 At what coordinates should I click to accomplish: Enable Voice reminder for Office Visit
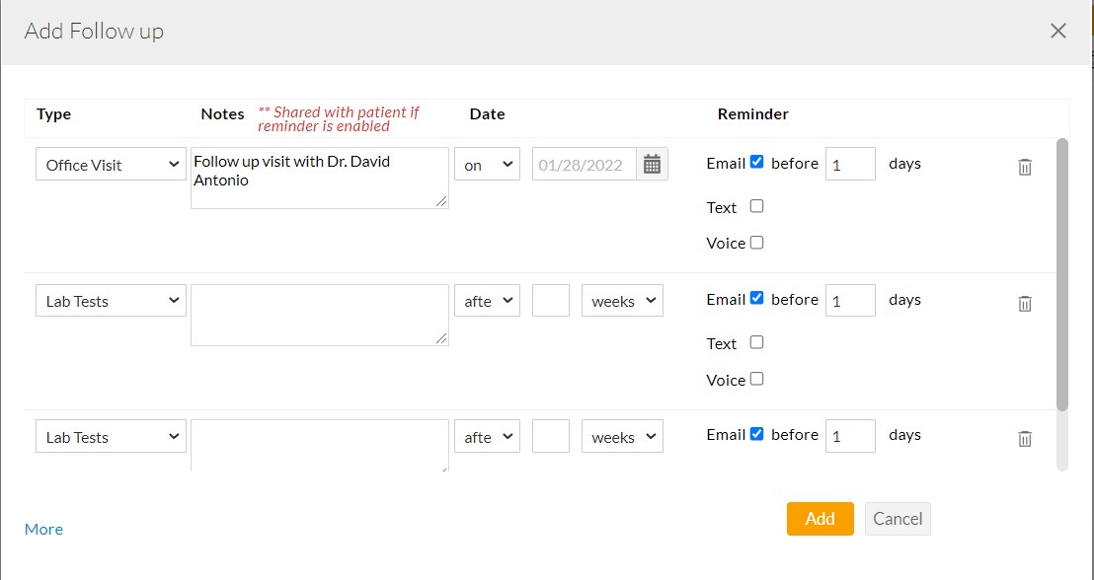coord(757,242)
